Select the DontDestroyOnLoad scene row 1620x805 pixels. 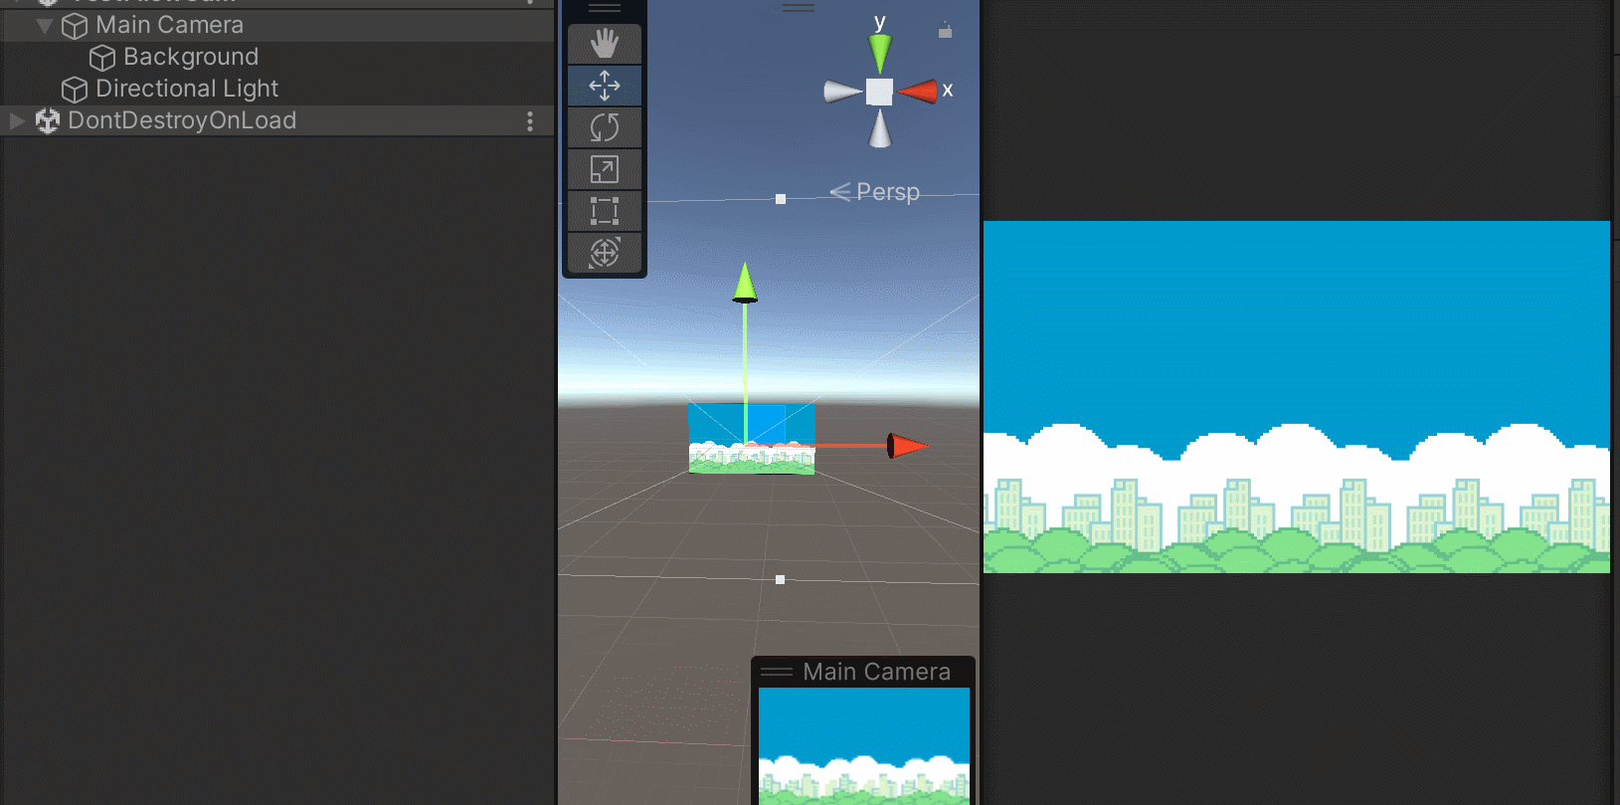click(x=278, y=120)
